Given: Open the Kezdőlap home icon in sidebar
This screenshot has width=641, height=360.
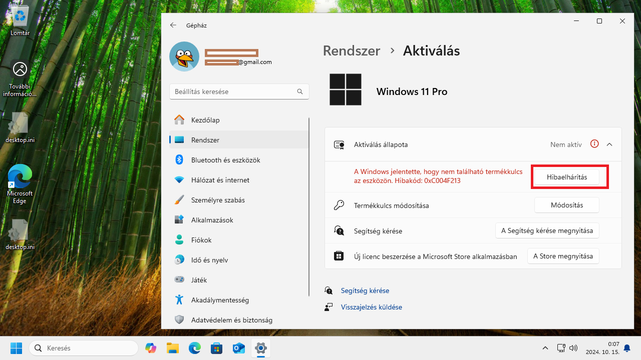Looking at the screenshot, I should [179, 120].
